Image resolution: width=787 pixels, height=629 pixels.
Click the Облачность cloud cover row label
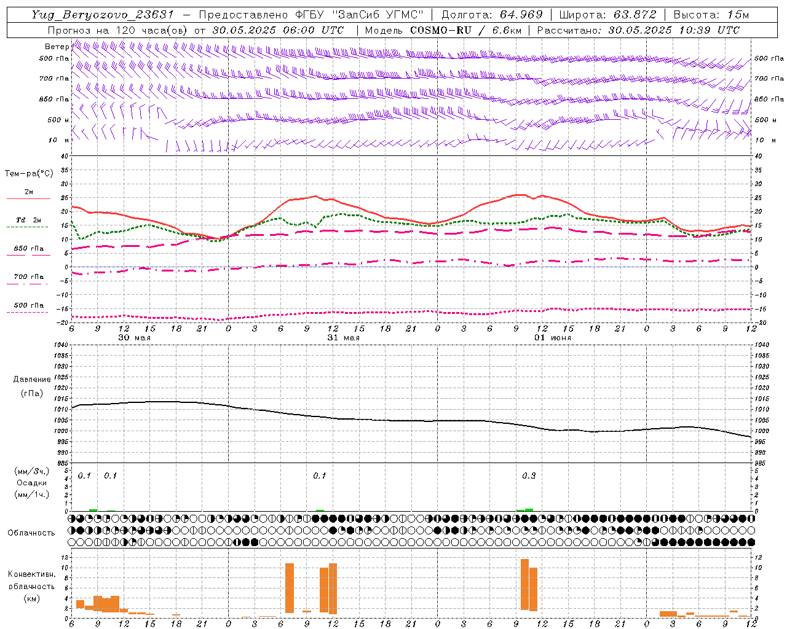(x=31, y=533)
